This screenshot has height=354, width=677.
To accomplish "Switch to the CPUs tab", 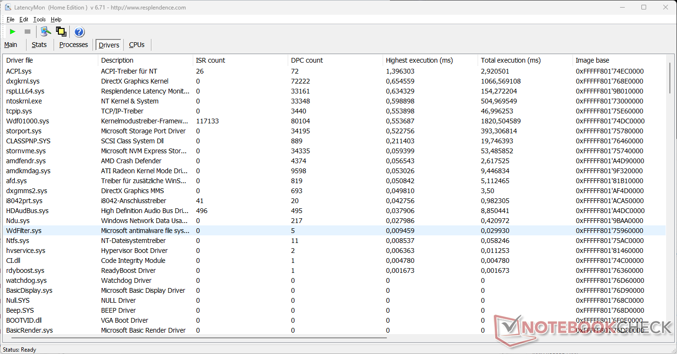I will coord(137,45).
